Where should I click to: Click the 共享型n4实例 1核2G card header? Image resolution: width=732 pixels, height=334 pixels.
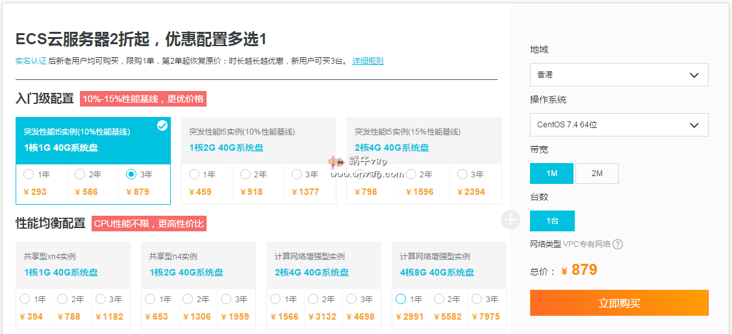coord(199,264)
